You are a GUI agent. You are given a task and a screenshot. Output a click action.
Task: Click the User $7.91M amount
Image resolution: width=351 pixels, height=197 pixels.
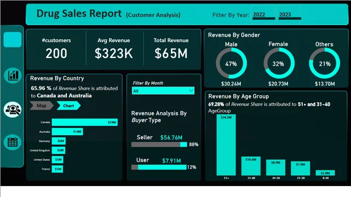click(172, 160)
